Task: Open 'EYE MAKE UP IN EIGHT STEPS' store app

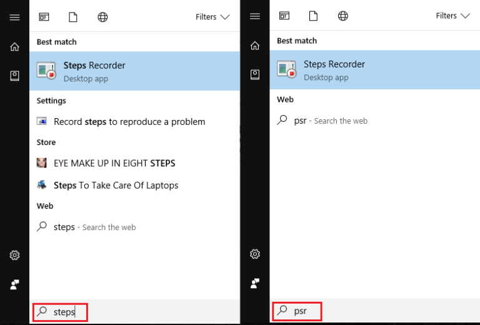Action: point(135,163)
